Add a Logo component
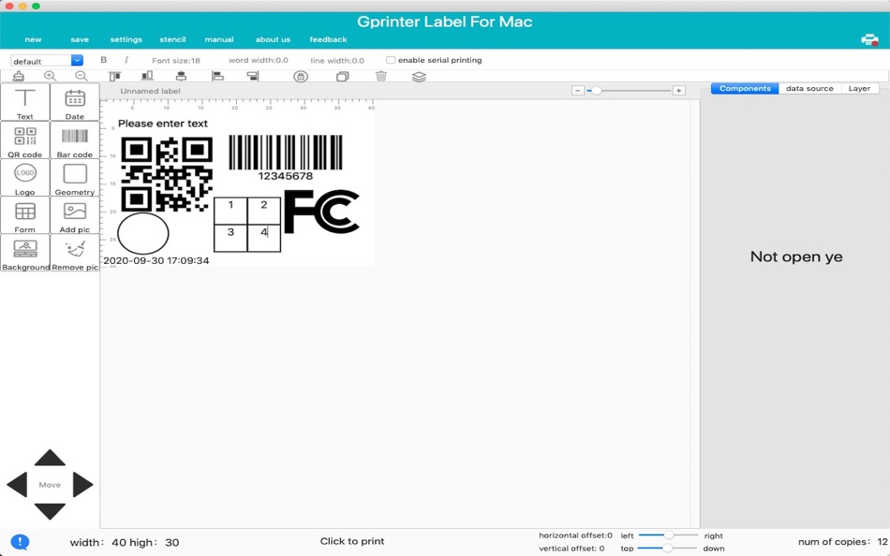Viewport: 890px width, 556px height. pos(25,178)
